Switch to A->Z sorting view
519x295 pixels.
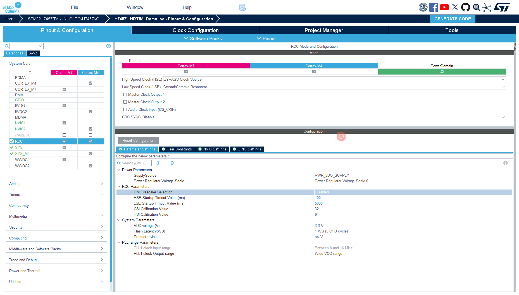33,53
